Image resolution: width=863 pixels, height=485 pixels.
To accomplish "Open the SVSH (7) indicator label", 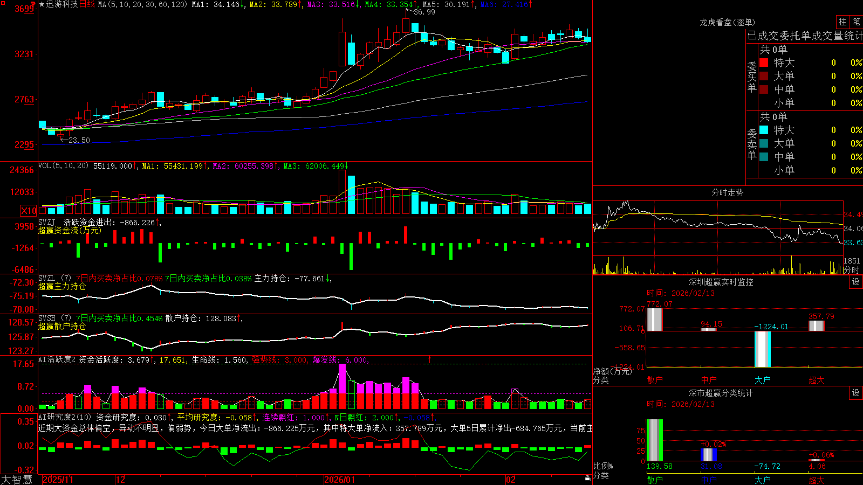I will click(x=54, y=318).
